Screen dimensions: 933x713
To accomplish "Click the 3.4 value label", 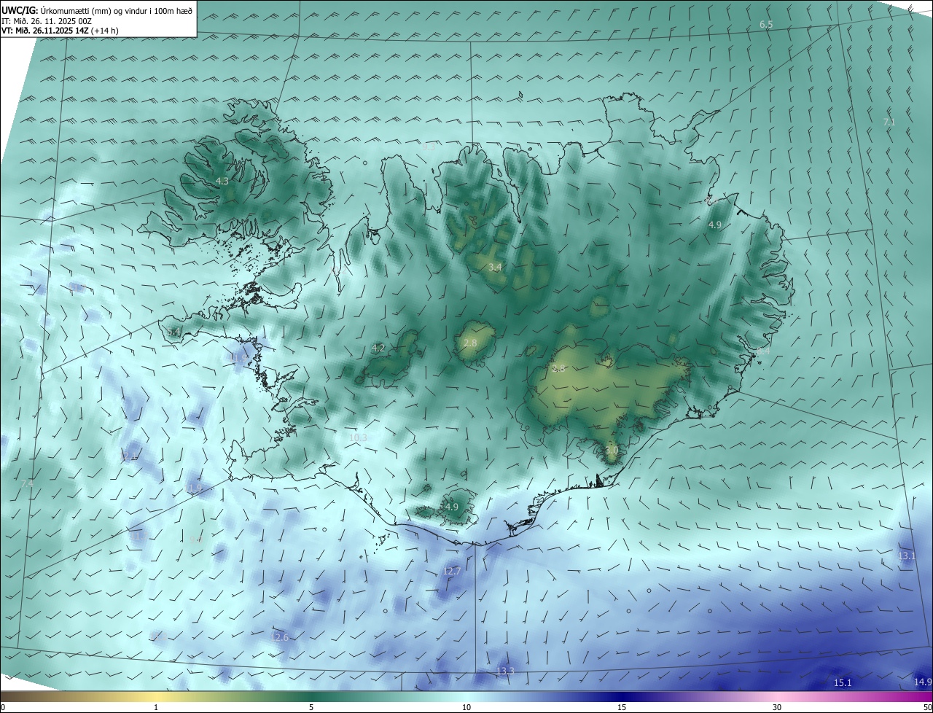I will 495,268.
